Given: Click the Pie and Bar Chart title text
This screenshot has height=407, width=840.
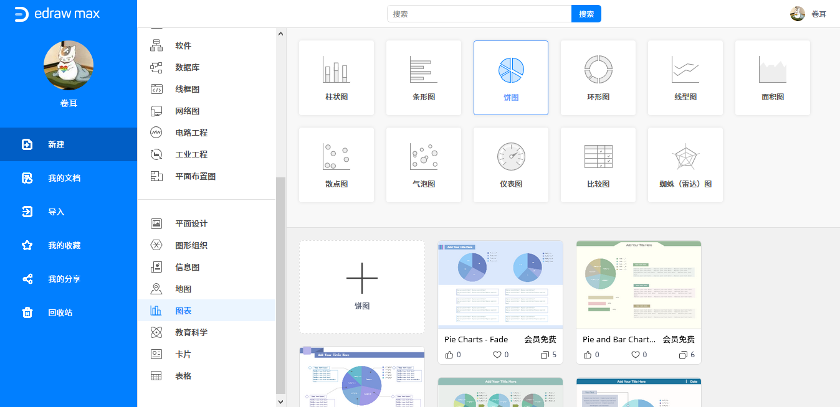Looking at the screenshot, I should (x=619, y=339).
